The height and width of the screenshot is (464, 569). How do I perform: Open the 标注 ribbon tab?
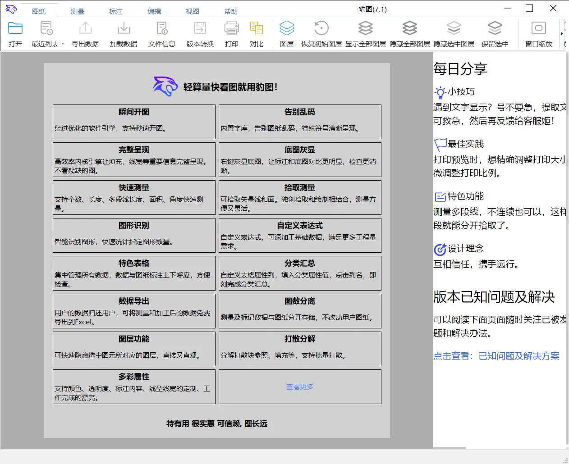point(116,11)
